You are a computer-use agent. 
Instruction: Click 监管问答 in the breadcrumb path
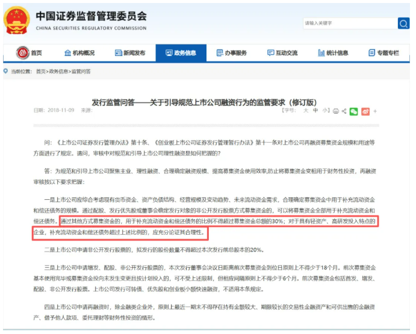[81, 72]
